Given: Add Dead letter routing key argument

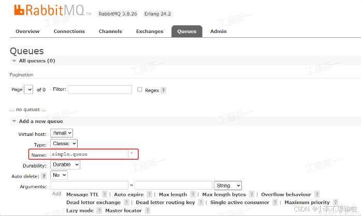Looking at the screenshot, I should click(165, 203).
